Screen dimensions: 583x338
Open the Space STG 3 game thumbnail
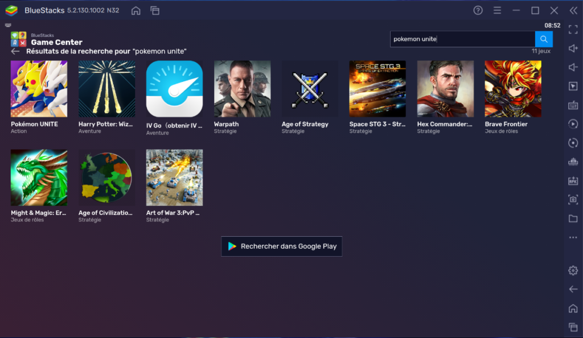coord(377,89)
